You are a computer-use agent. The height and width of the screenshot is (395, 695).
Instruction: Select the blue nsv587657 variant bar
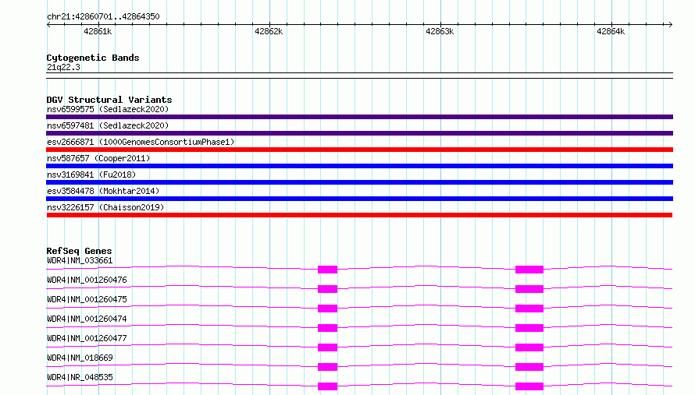(x=359, y=166)
